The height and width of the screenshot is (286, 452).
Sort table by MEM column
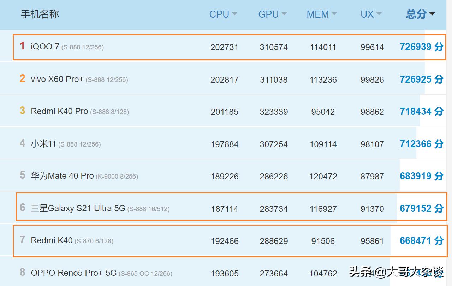322,14
